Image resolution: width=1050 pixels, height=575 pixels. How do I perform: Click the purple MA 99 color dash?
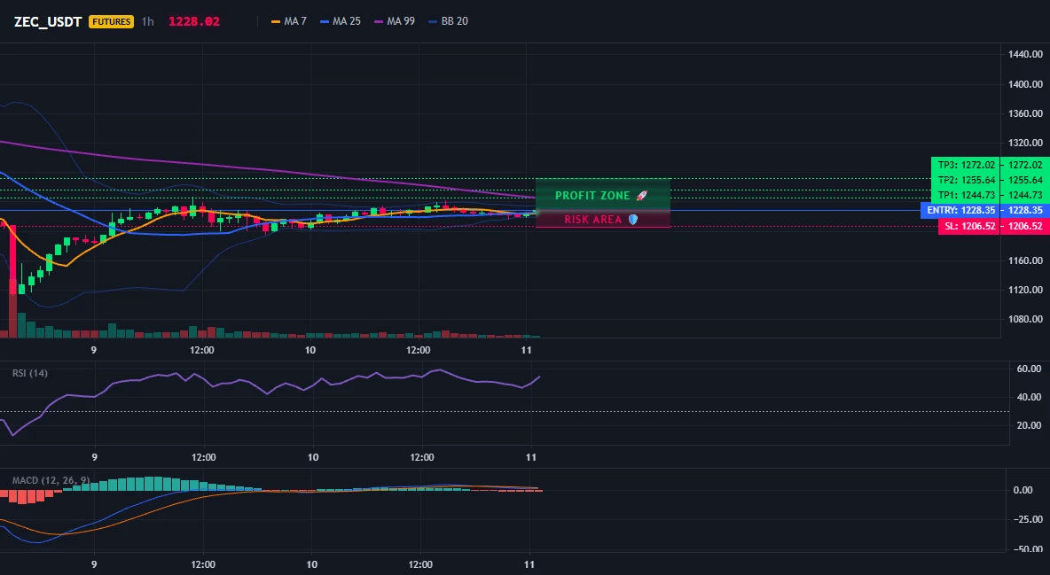point(379,21)
